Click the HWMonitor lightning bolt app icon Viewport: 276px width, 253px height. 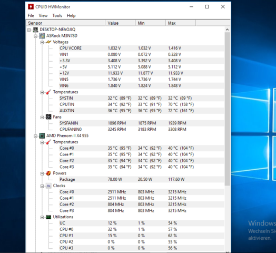tap(31, 7)
